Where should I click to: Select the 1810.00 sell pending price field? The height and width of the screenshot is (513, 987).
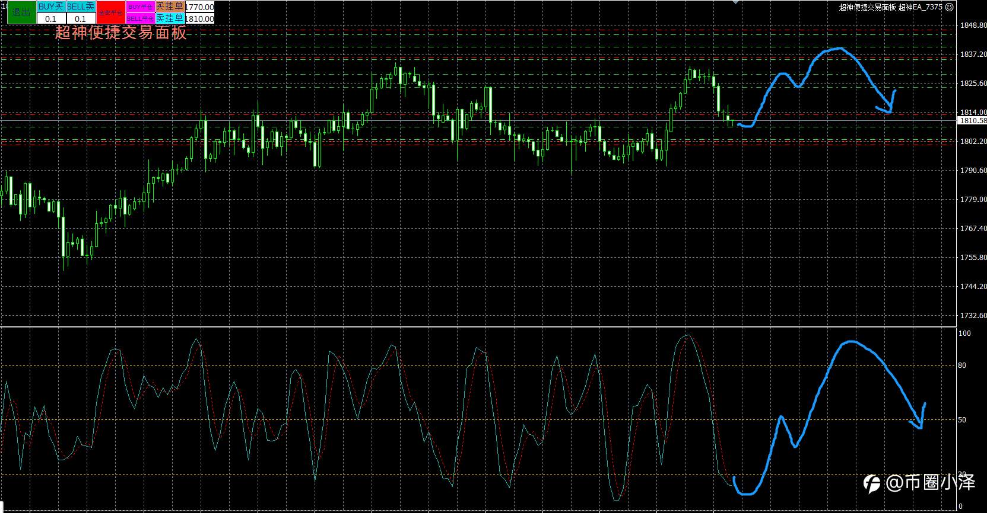click(199, 18)
